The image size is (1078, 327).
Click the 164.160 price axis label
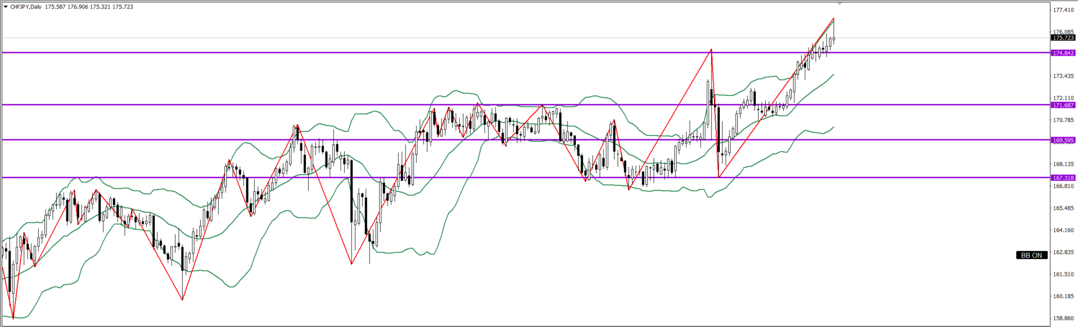(x=1063, y=230)
